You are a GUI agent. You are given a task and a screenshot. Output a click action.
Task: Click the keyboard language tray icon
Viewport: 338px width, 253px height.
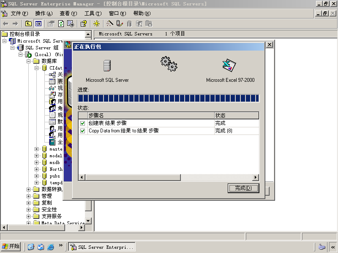[322, 247]
